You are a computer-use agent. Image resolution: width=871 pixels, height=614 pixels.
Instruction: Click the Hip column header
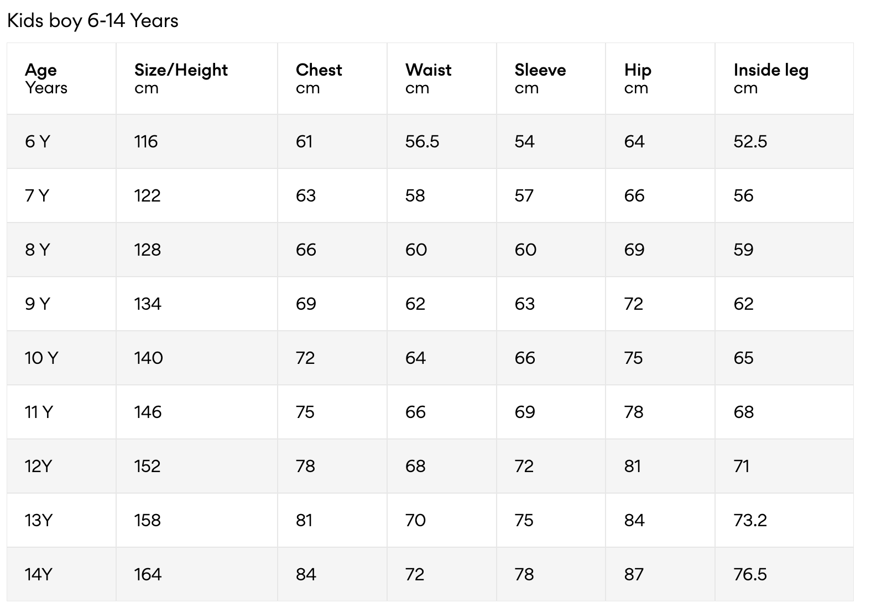pos(637,78)
